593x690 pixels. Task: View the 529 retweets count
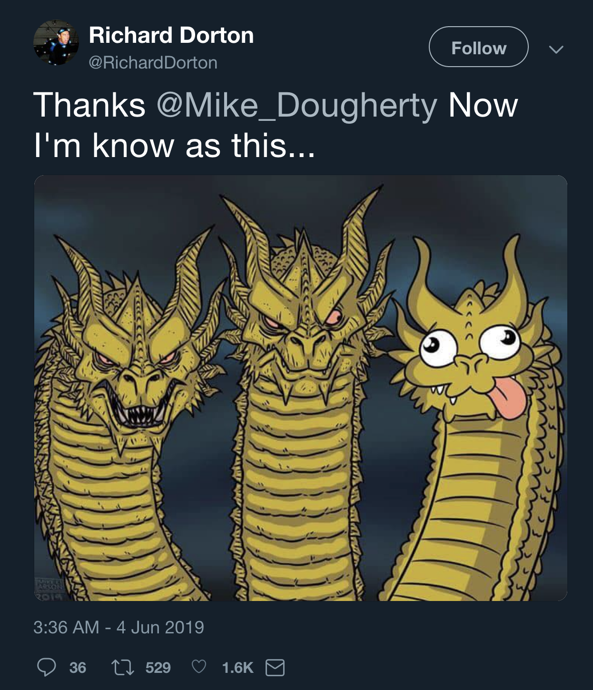(x=158, y=668)
